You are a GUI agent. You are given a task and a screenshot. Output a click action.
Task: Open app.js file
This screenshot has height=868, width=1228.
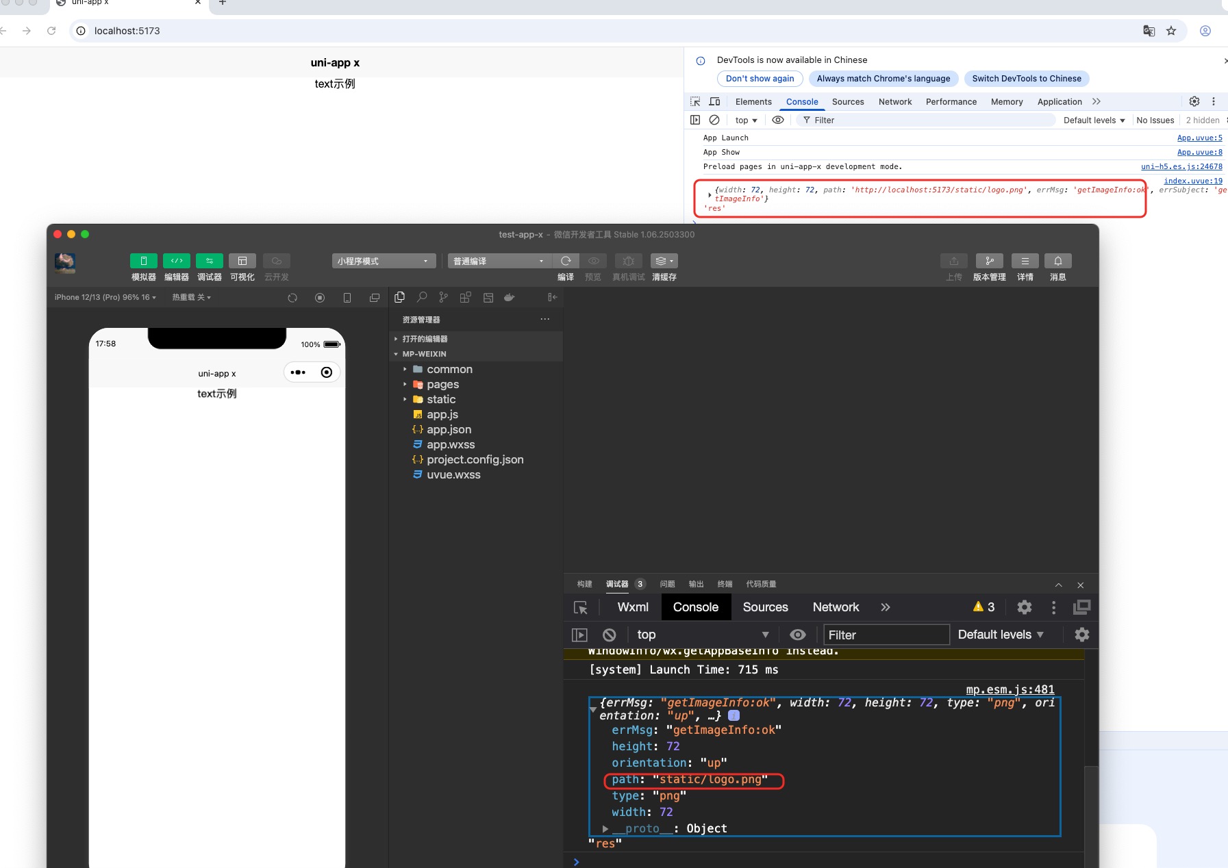(442, 414)
